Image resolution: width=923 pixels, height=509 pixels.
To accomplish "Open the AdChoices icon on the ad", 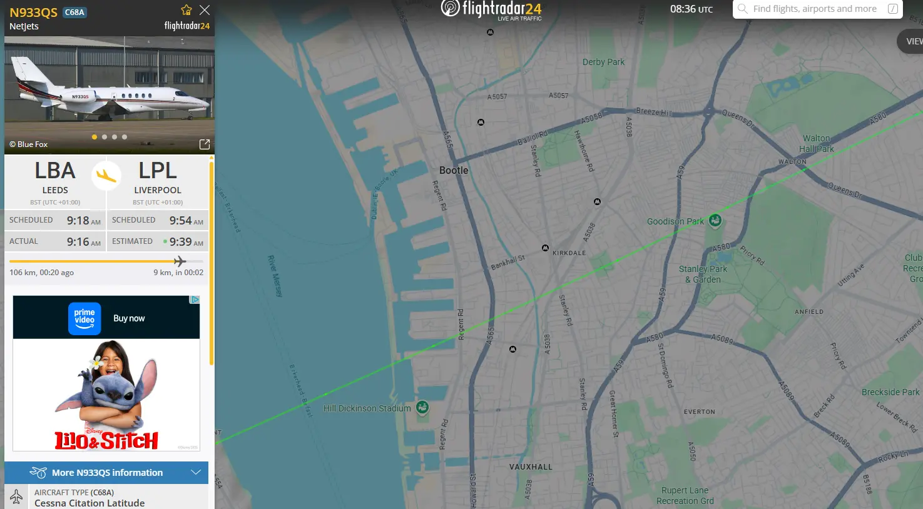I will pos(195,300).
